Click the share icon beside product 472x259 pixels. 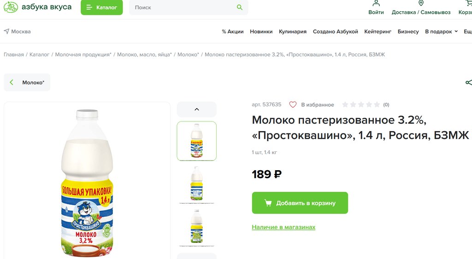tap(468, 83)
